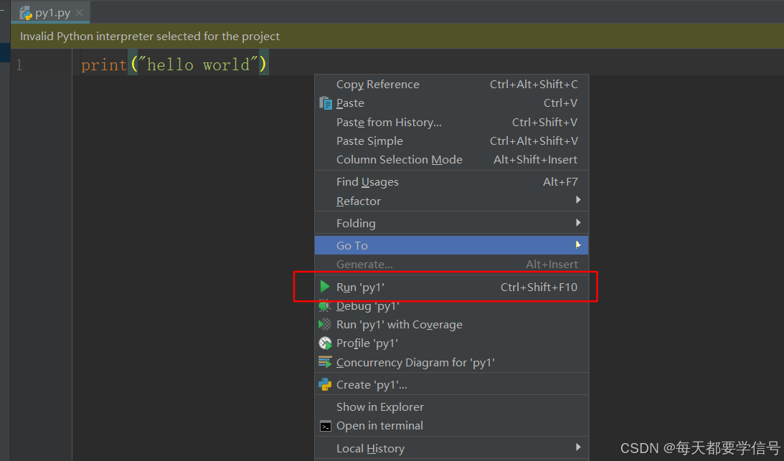
Task: Click the Paste clipboard icon
Action: click(x=326, y=103)
